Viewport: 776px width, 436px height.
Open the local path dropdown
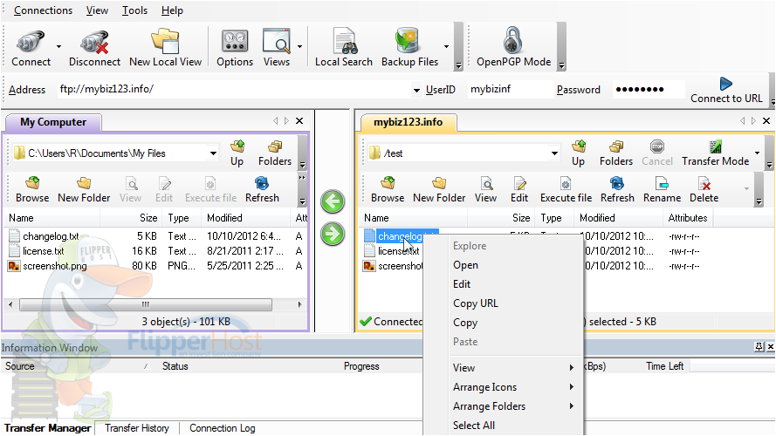point(213,153)
